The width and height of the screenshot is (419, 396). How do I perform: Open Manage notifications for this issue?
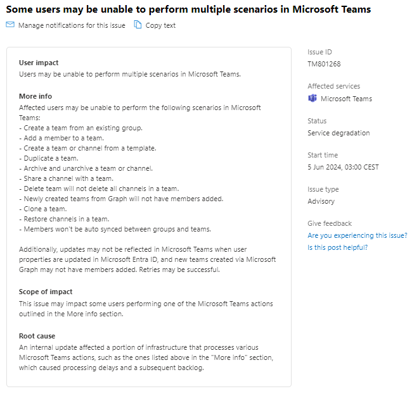tap(72, 25)
